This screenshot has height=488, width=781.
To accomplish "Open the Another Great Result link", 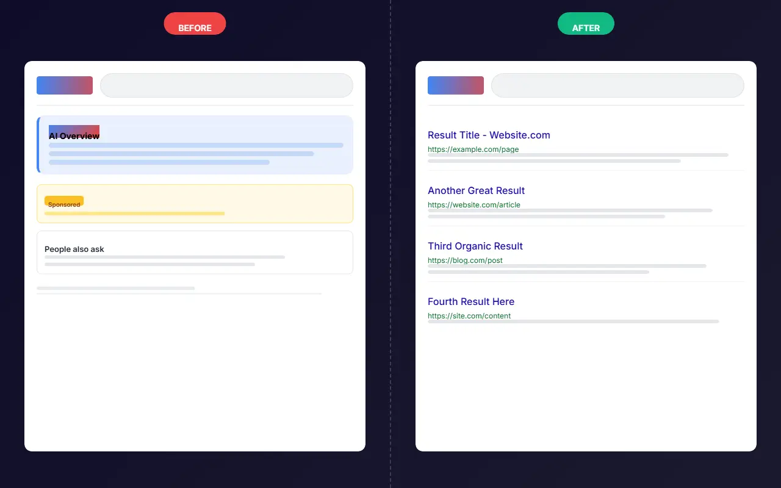I will coord(476,191).
